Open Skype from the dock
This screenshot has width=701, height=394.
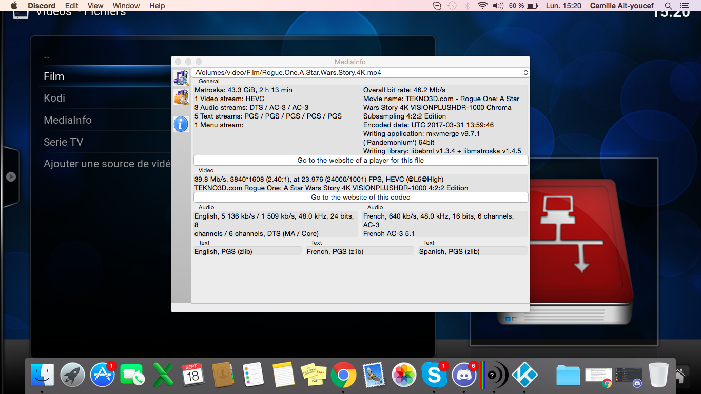point(435,375)
